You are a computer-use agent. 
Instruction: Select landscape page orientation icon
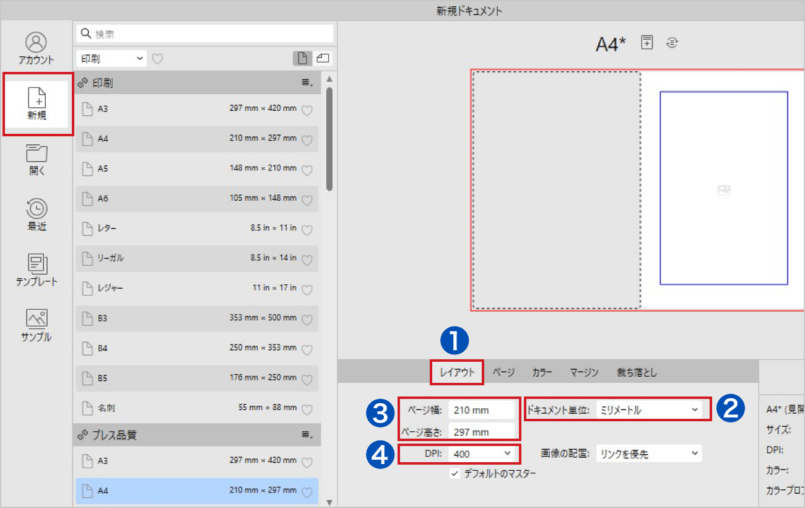[323, 58]
